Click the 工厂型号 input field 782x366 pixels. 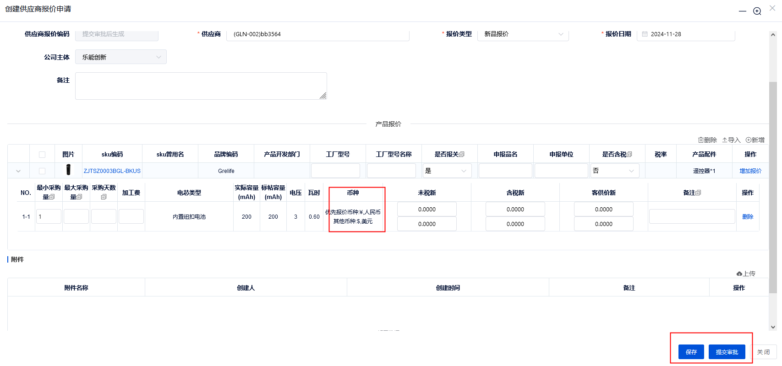[x=335, y=171]
